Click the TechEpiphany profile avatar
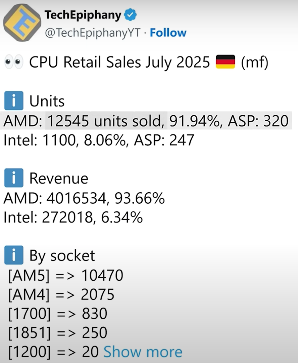 tap(22, 23)
